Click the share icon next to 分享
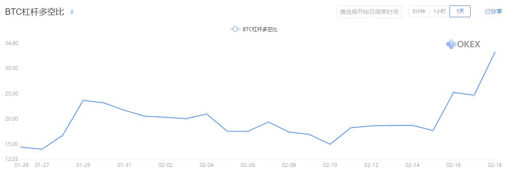This screenshot has width=514, height=182. click(x=487, y=11)
